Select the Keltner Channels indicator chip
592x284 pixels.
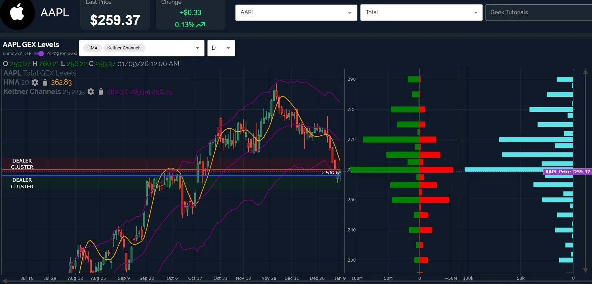[x=124, y=48]
